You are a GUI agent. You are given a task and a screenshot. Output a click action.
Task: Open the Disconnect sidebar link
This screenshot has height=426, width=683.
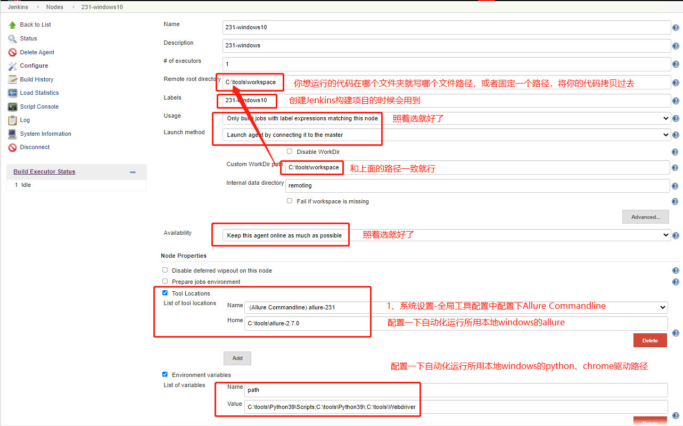(35, 148)
